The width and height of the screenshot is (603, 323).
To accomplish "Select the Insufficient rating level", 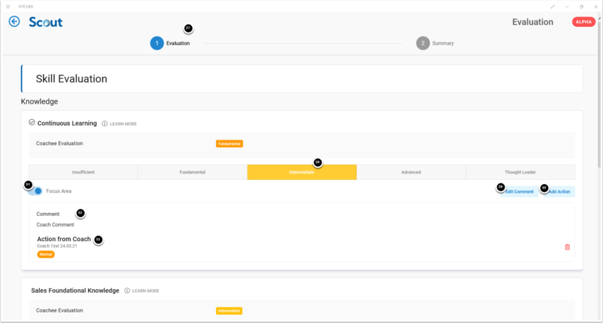I will tap(83, 172).
